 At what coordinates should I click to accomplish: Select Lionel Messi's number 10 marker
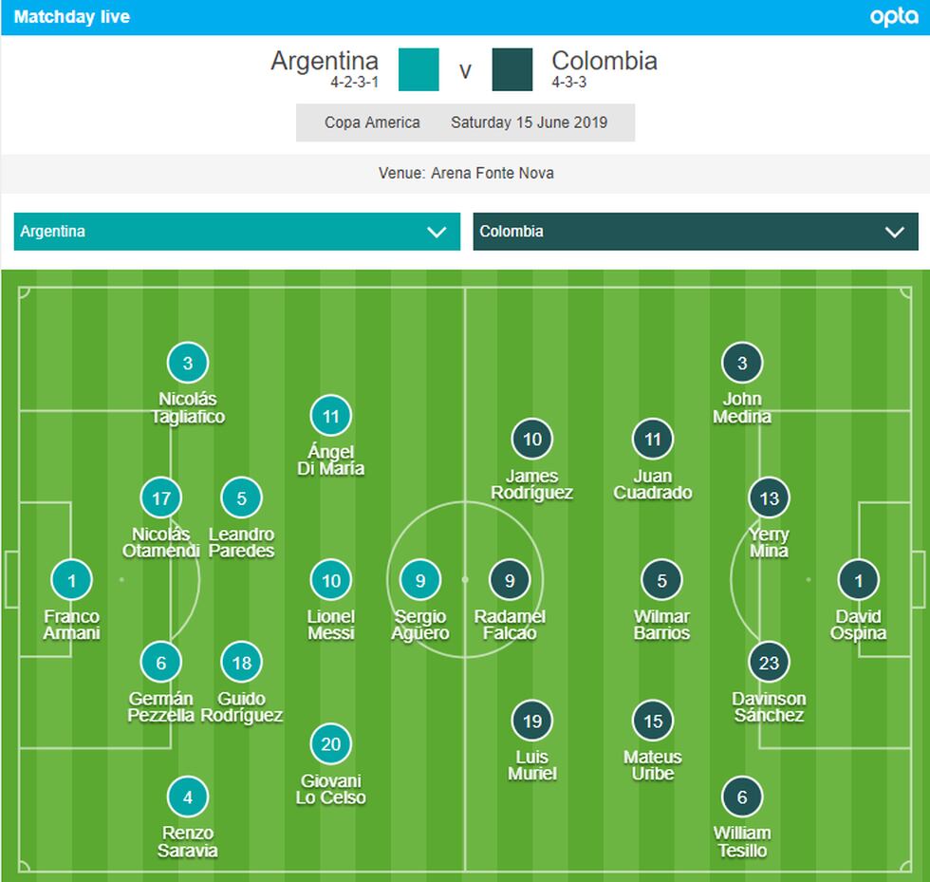(x=330, y=581)
